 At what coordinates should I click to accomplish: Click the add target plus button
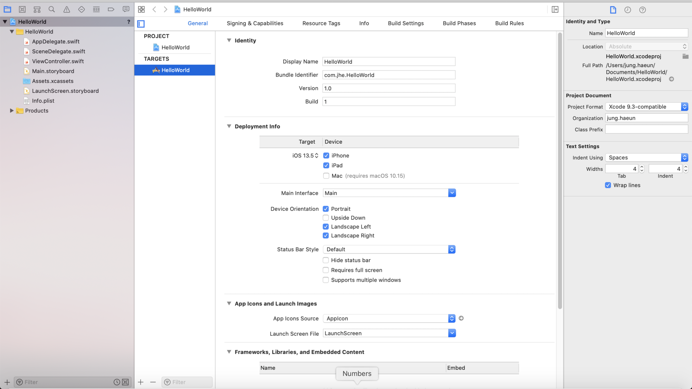click(141, 382)
